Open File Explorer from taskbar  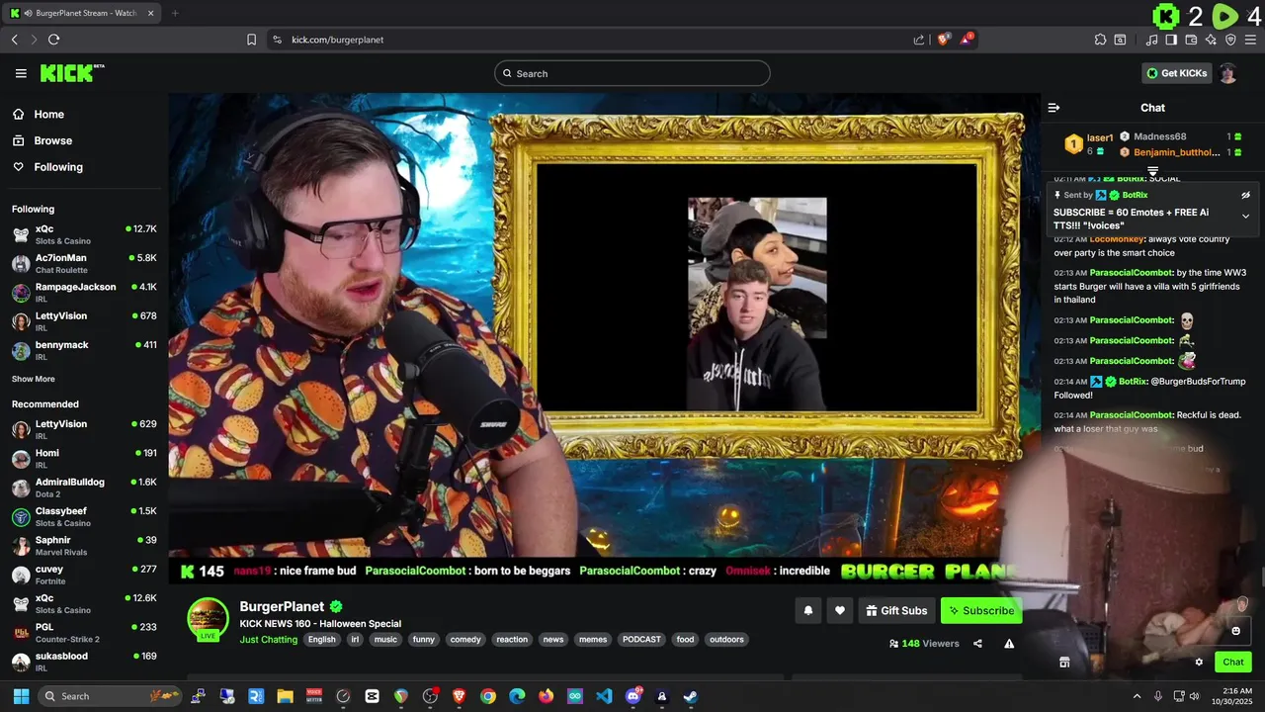285,696
